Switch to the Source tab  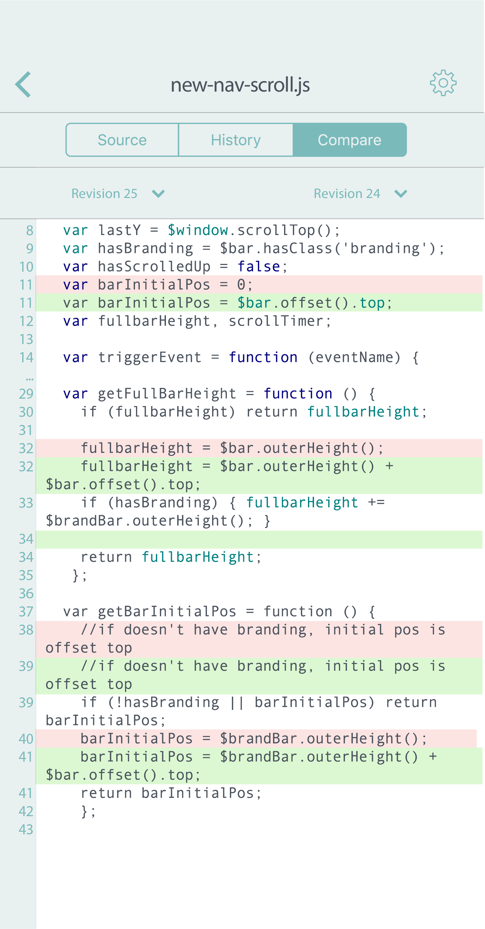point(122,140)
